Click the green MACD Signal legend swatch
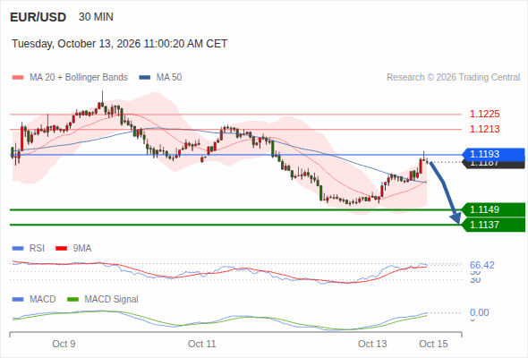Screen dimensions: 528x358 coord(73,300)
